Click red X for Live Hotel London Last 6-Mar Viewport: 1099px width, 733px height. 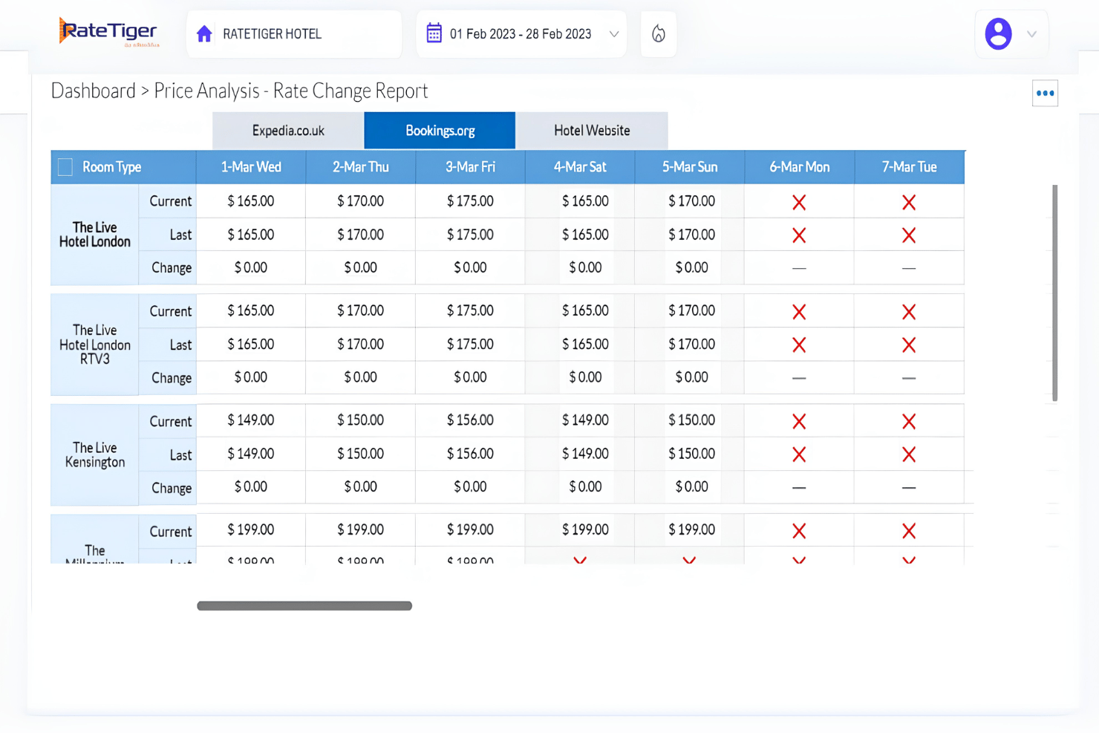coord(799,235)
